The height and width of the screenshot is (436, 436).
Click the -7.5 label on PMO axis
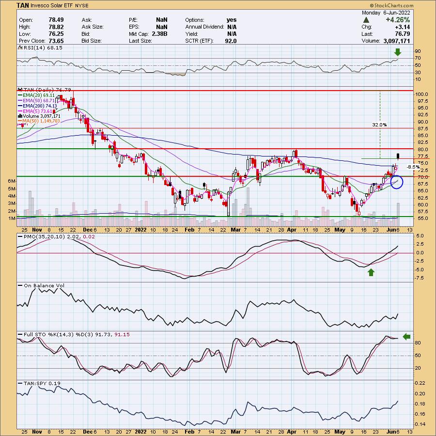point(420,278)
